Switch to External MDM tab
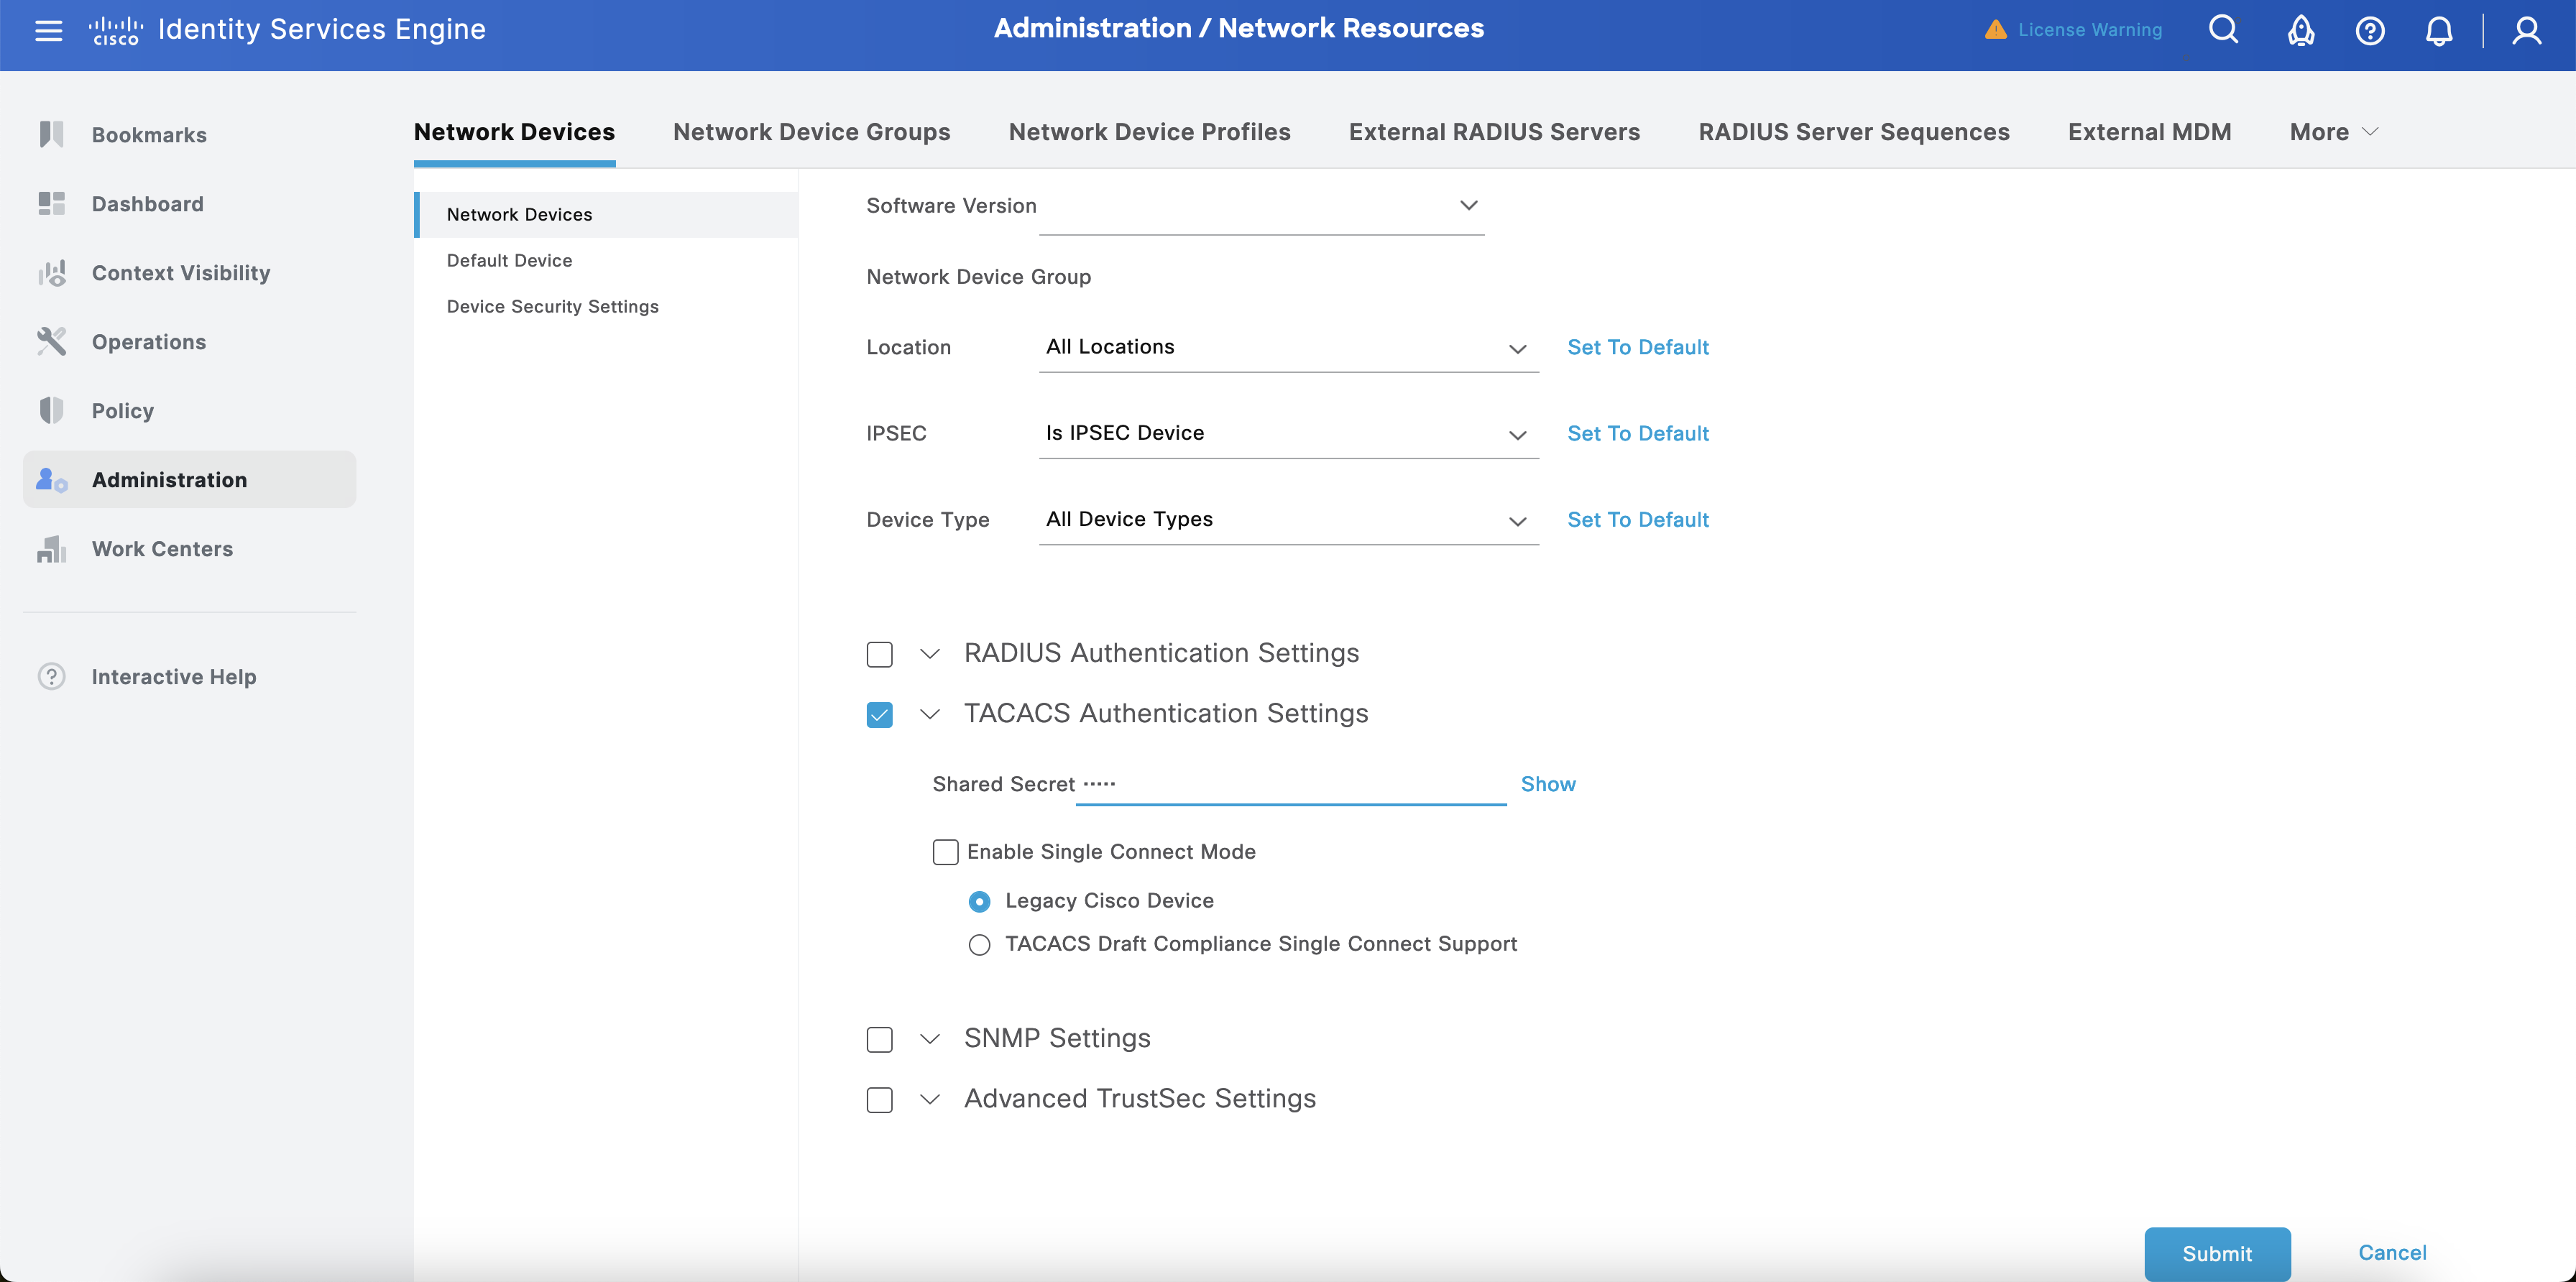 (x=2149, y=131)
